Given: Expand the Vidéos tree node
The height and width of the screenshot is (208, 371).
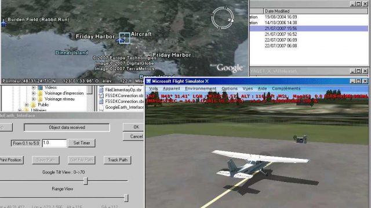Looking at the screenshot, I should tap(34, 87).
